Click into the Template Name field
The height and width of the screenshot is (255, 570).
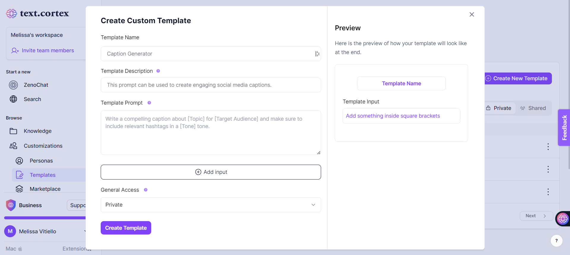(x=211, y=54)
